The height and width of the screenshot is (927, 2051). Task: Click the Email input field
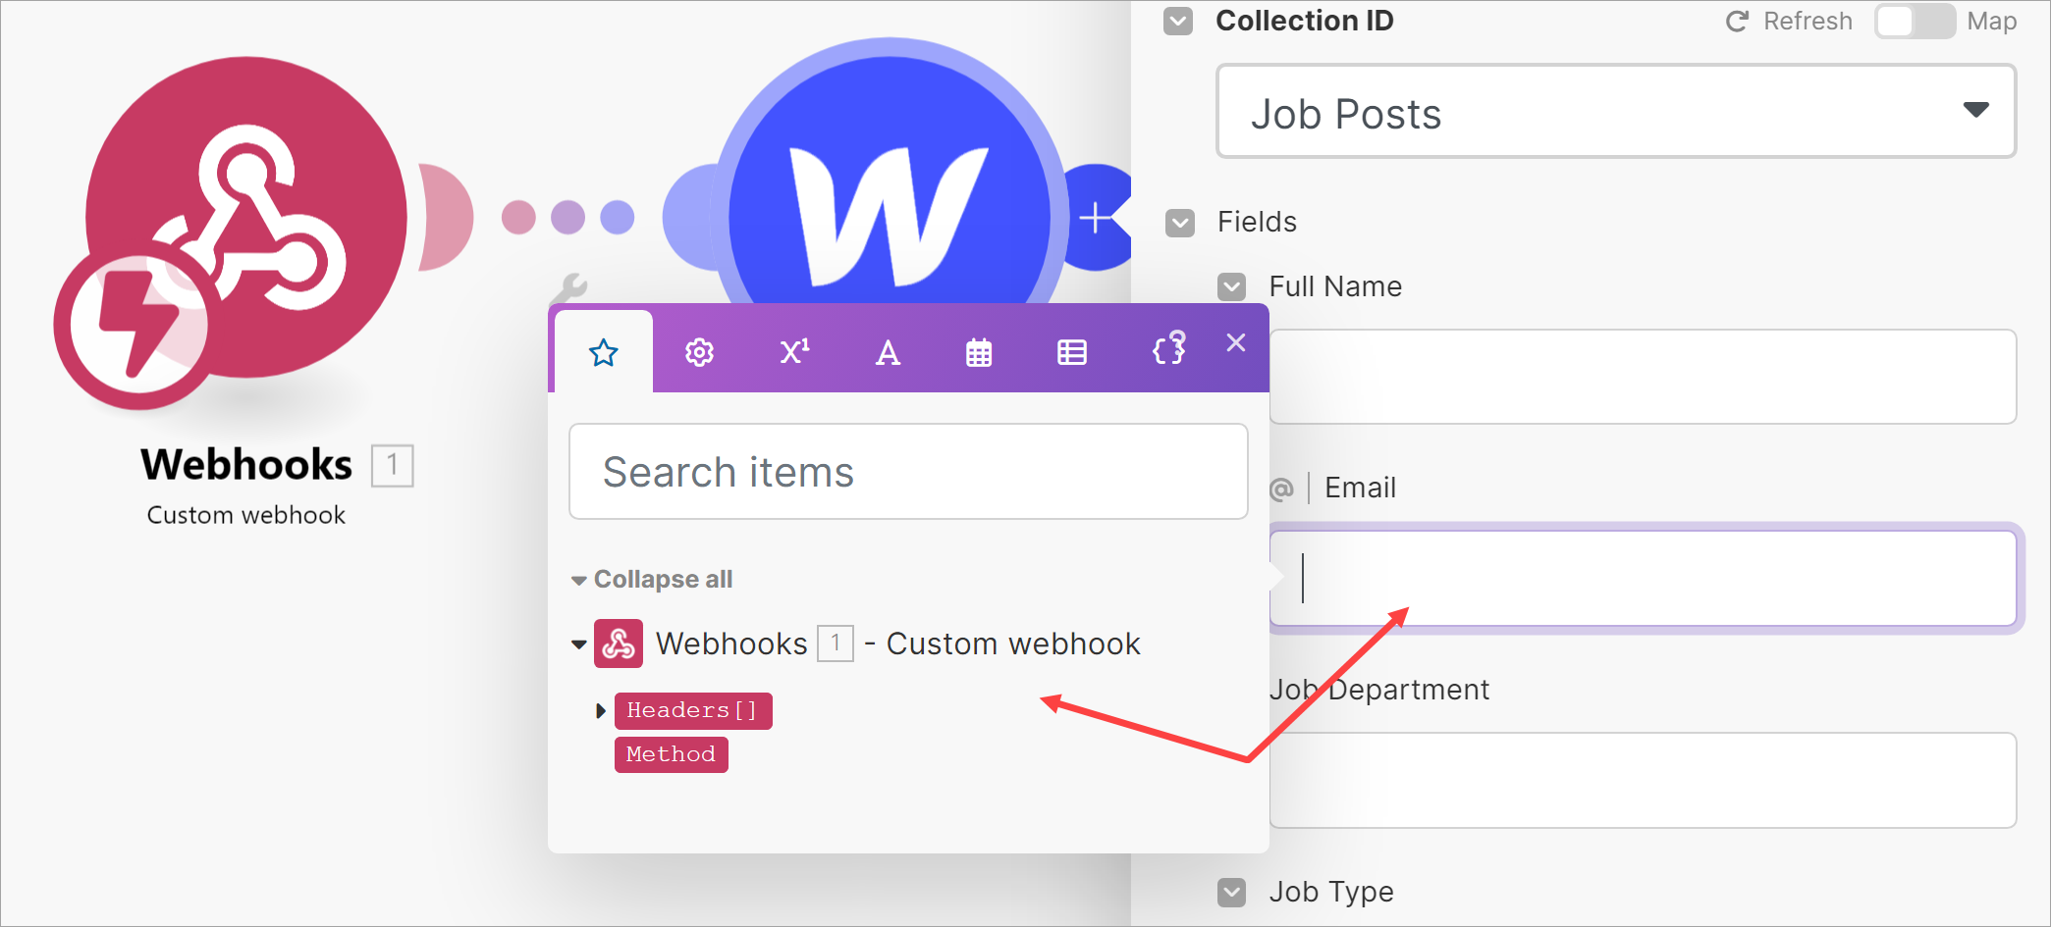tap(1643, 578)
